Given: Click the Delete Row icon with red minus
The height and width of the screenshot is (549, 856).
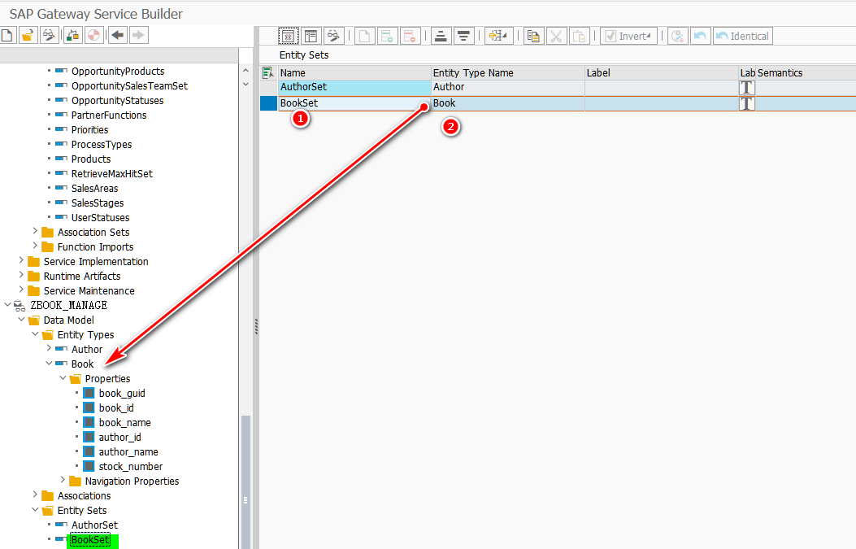Looking at the screenshot, I should point(410,37).
